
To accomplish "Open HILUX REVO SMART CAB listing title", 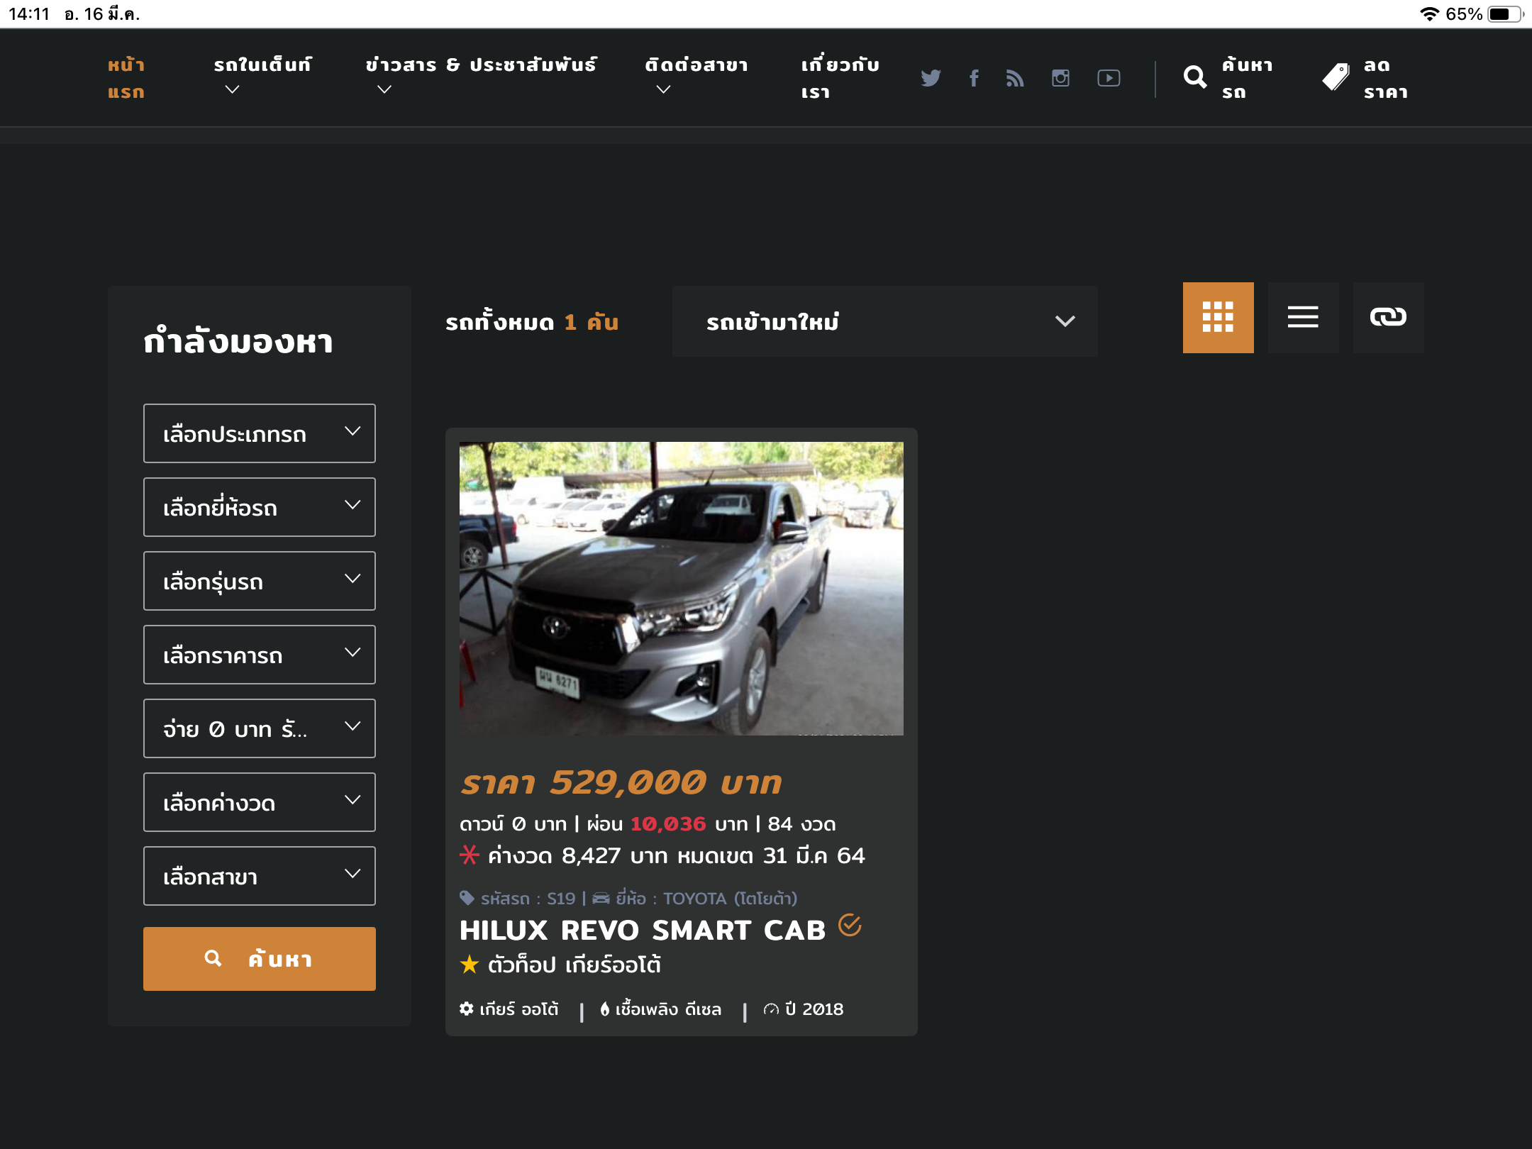I will [x=643, y=930].
